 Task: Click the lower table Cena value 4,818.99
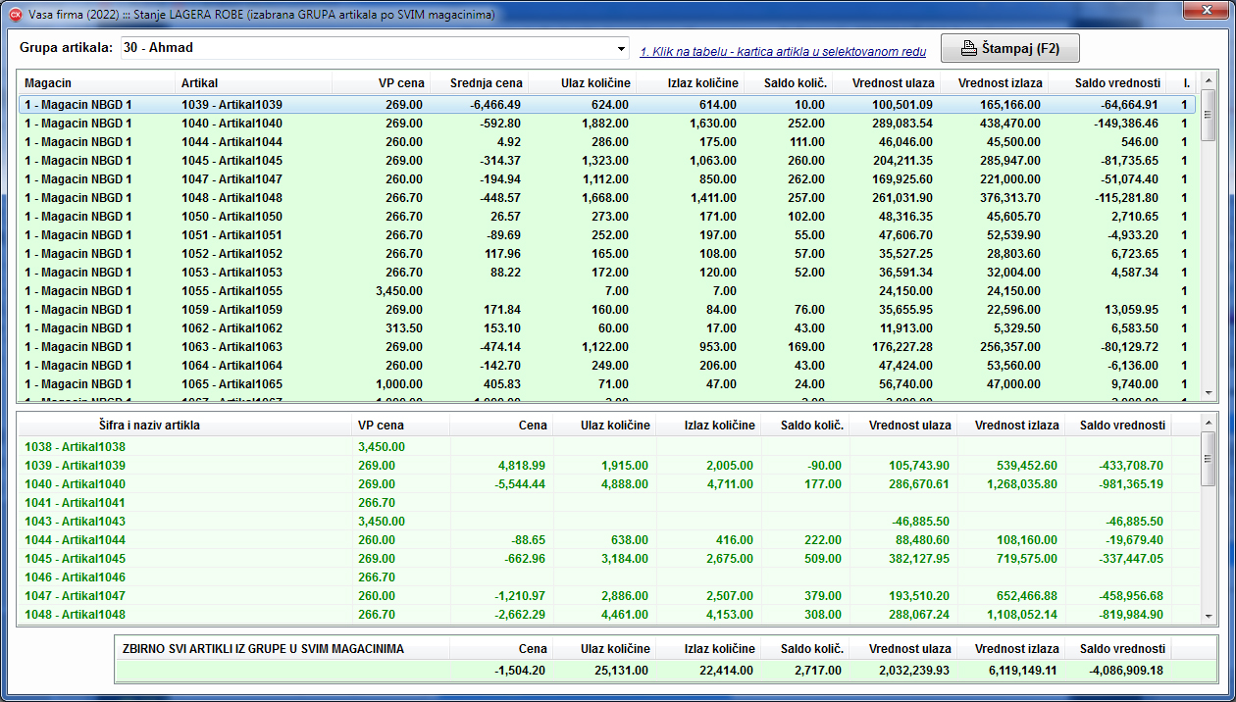click(x=522, y=465)
